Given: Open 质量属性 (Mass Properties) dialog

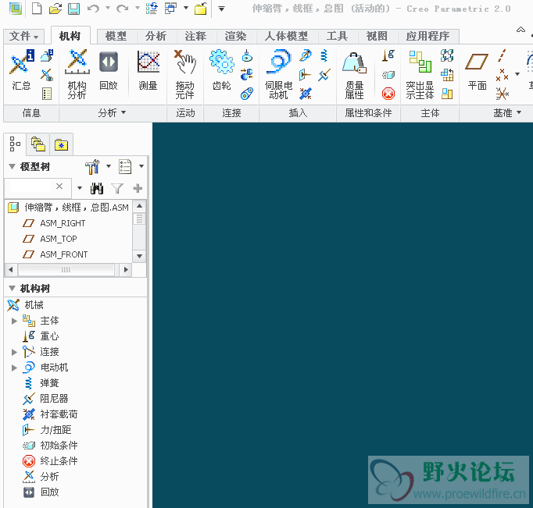Looking at the screenshot, I should tap(354, 75).
